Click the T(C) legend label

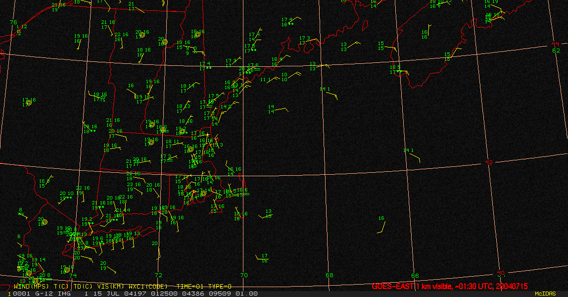(61, 287)
